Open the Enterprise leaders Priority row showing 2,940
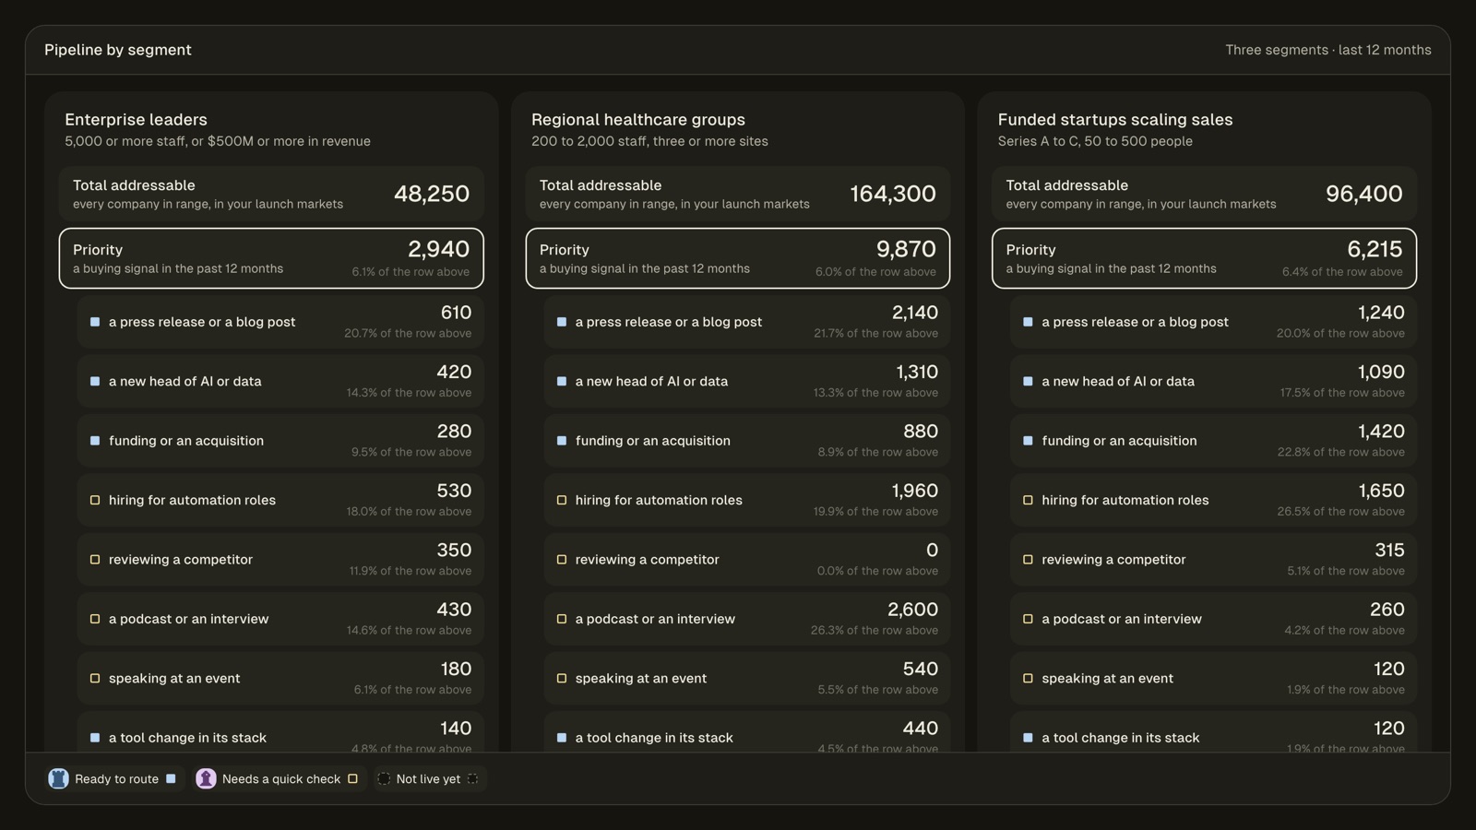Viewport: 1476px width, 830px height. pyautogui.click(x=271, y=258)
